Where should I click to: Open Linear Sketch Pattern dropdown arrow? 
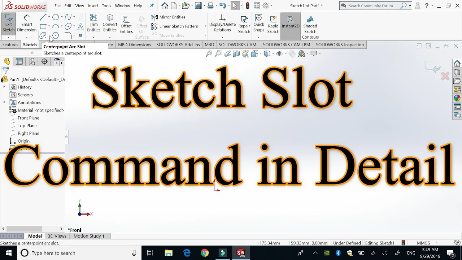205,26
